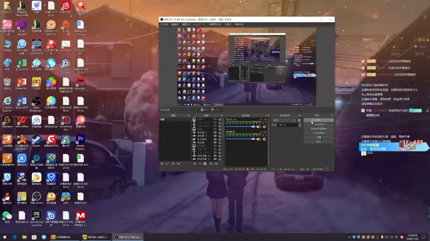This screenshot has width=430, height=241.
Task: Toggle visibility eye of bottom source row
Action: pyautogui.click(x=215, y=159)
